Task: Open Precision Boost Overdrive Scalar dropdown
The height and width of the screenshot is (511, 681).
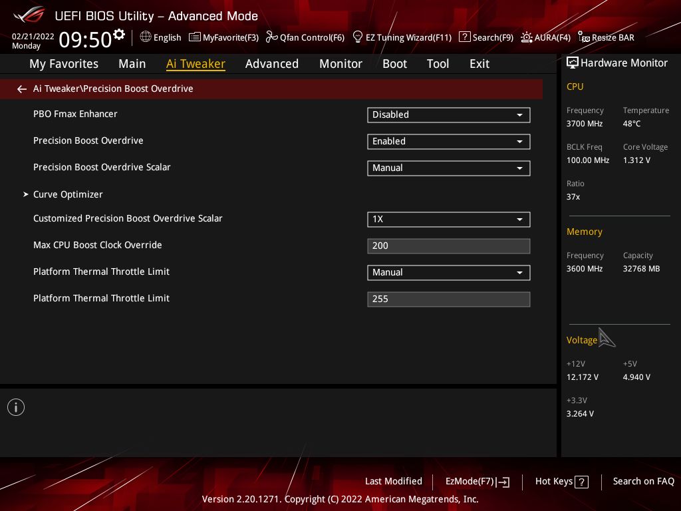Action: tap(449, 168)
